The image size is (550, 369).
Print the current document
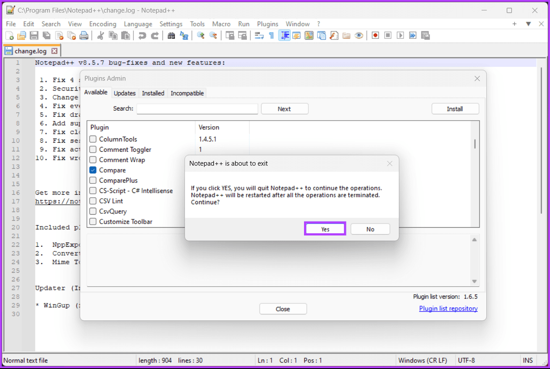pyautogui.click(x=84, y=35)
